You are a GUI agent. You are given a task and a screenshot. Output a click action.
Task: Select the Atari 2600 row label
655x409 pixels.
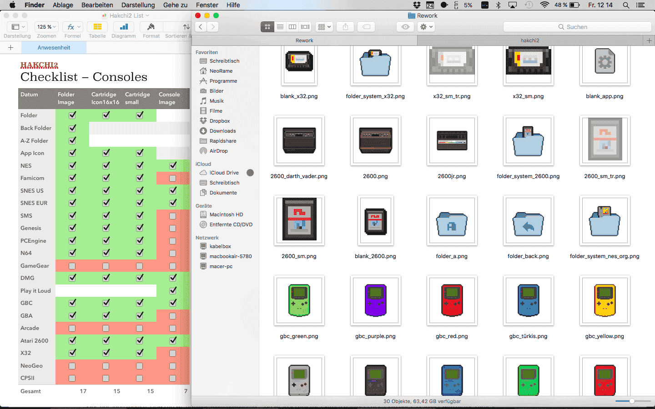(34, 341)
